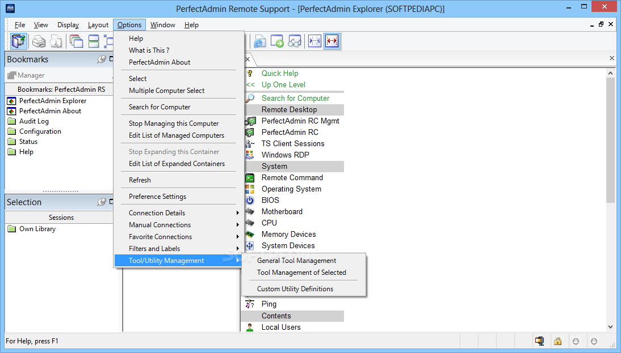Click the tile windows horizontally toolbar icon
The height and width of the screenshot is (353, 621).
pos(94,41)
